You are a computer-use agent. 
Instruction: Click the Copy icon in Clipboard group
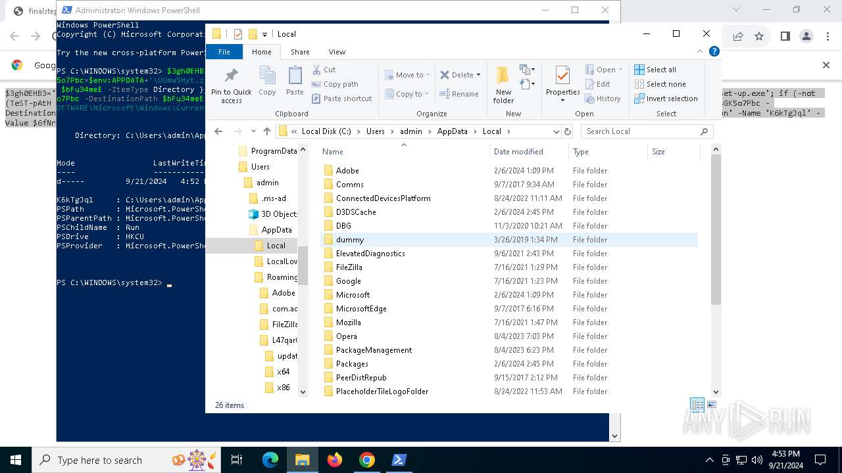point(267,76)
